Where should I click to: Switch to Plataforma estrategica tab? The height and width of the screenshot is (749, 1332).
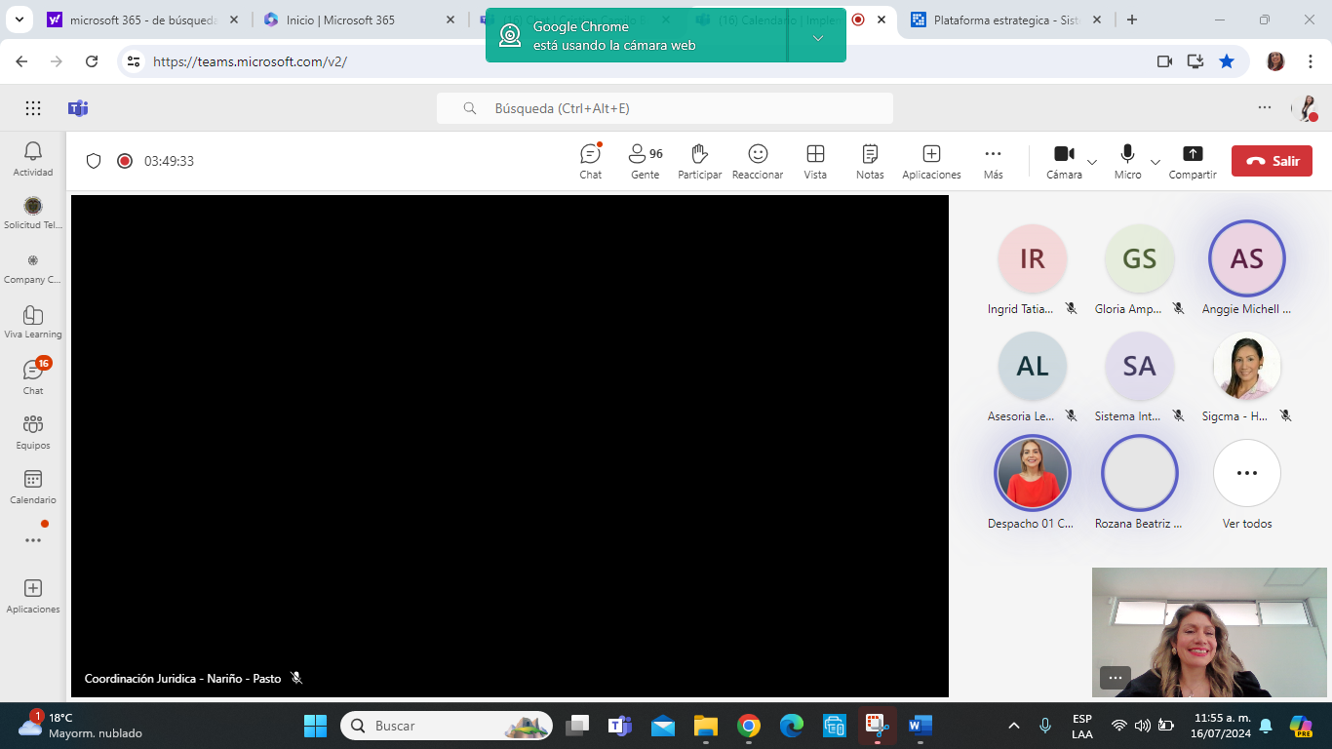(x=1005, y=20)
